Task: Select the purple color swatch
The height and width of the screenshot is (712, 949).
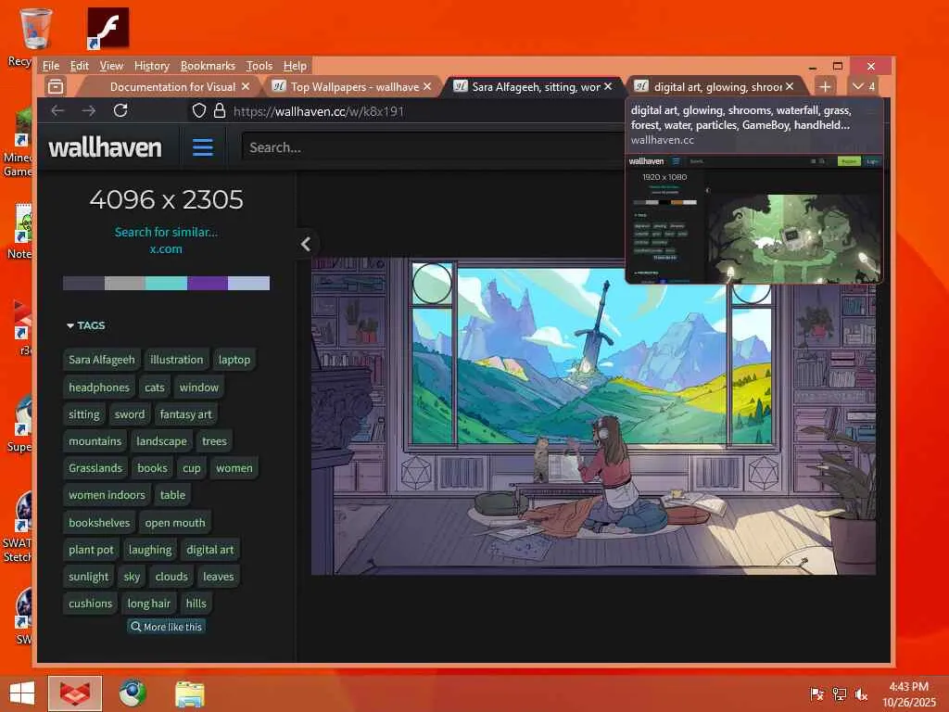Action: click(x=208, y=283)
